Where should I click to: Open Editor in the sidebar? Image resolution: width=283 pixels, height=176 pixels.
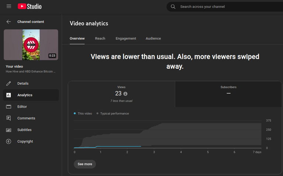click(x=31, y=107)
